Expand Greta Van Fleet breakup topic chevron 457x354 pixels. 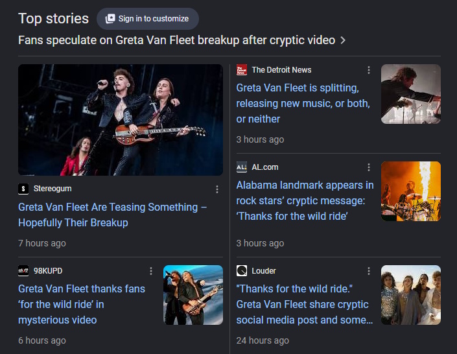coord(343,40)
